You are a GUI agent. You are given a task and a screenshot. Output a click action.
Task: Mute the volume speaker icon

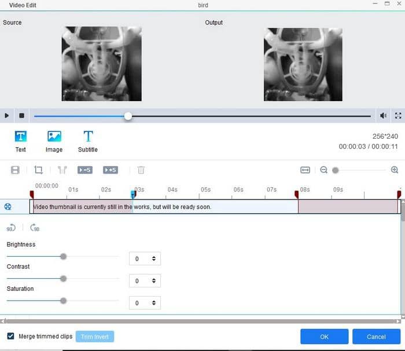(x=383, y=116)
